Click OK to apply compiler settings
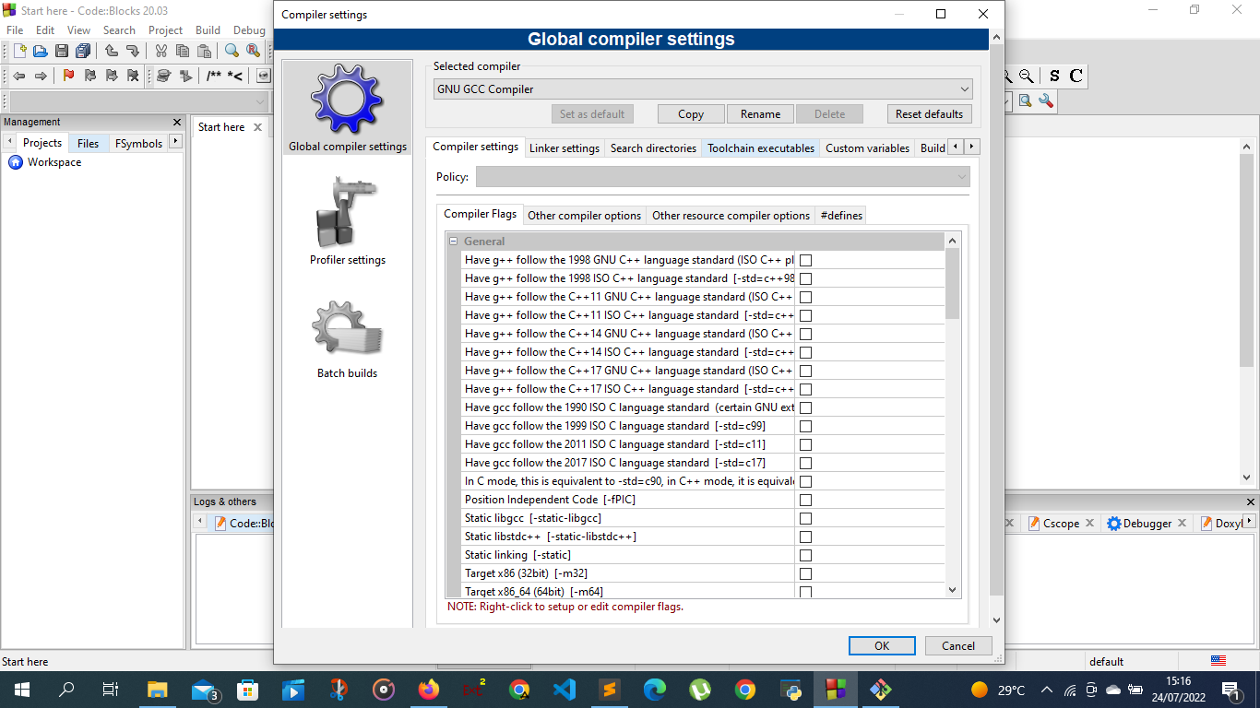The image size is (1260, 708). tap(882, 645)
